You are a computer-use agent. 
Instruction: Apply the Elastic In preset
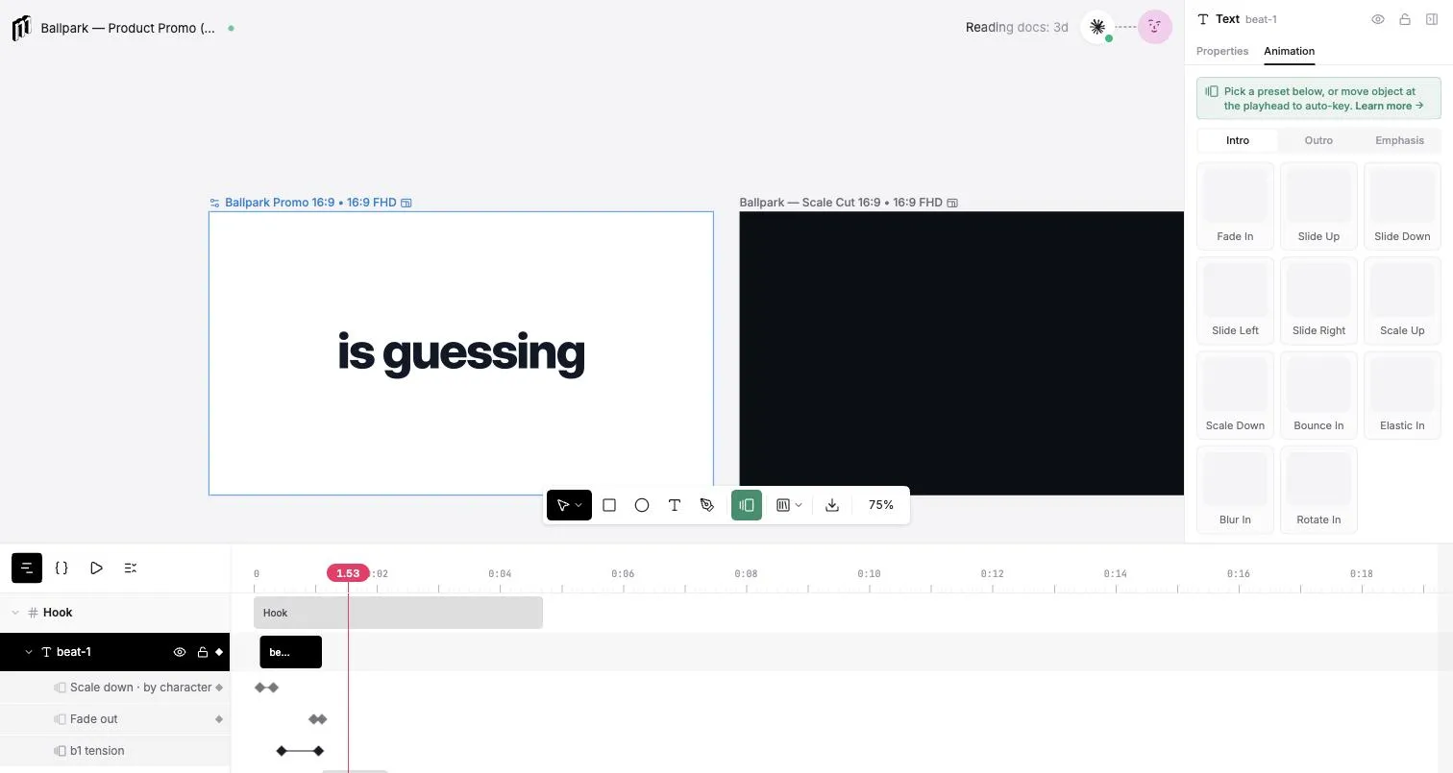click(x=1402, y=395)
